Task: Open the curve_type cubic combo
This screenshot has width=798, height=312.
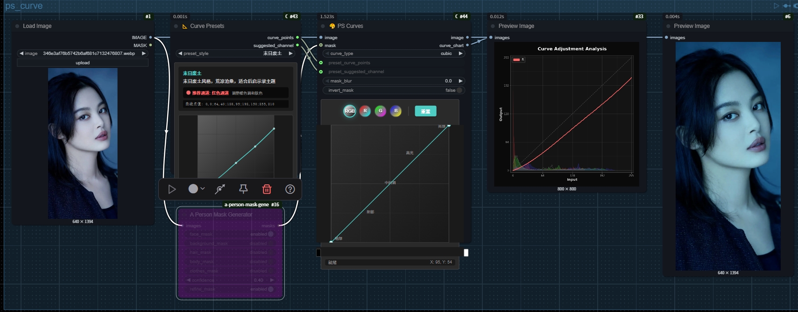Action: 394,54
